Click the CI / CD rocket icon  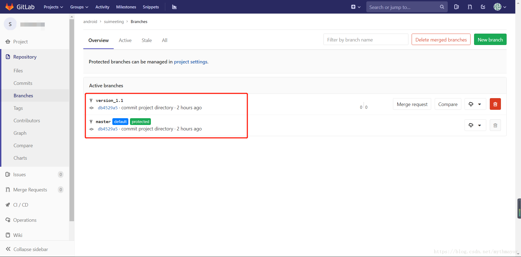pos(8,205)
